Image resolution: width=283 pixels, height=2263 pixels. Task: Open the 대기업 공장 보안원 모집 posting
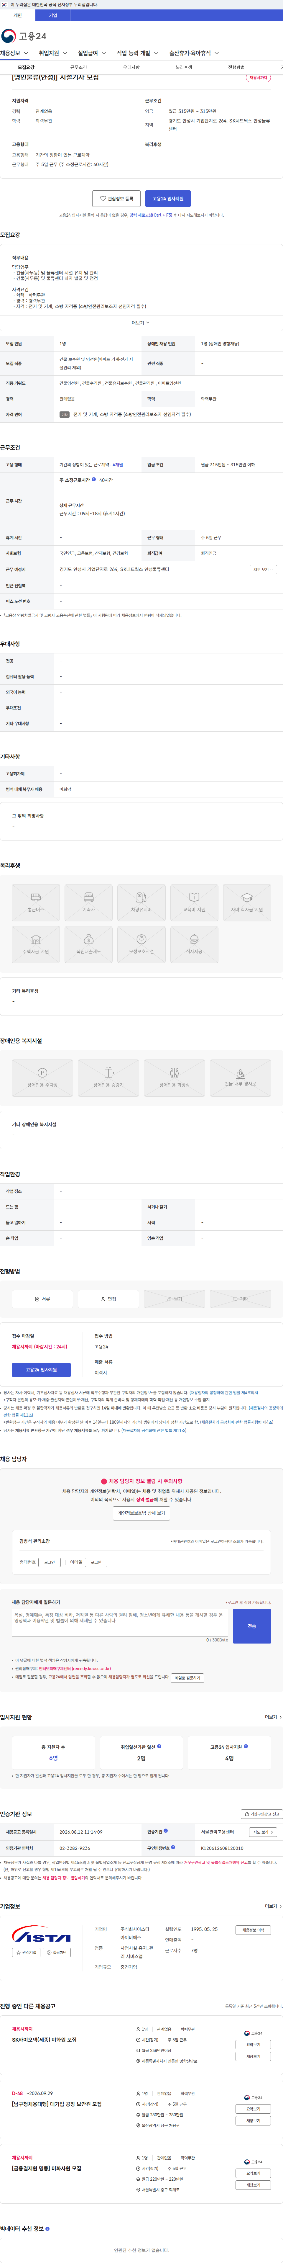57,2104
